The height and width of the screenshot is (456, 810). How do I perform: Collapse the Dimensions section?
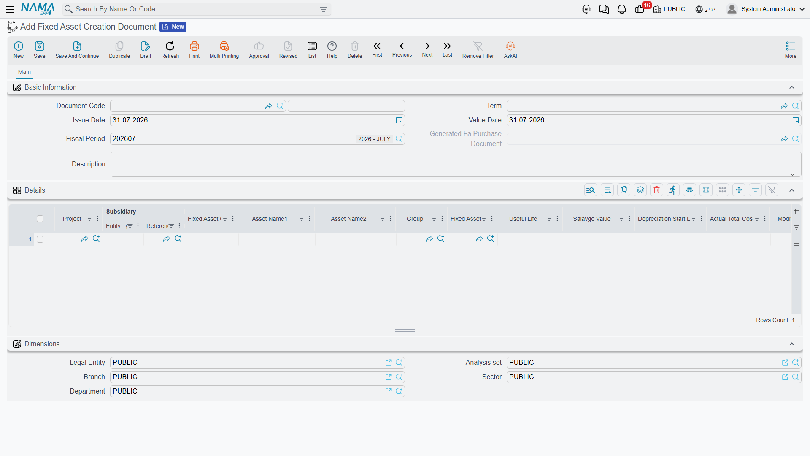pyautogui.click(x=792, y=344)
